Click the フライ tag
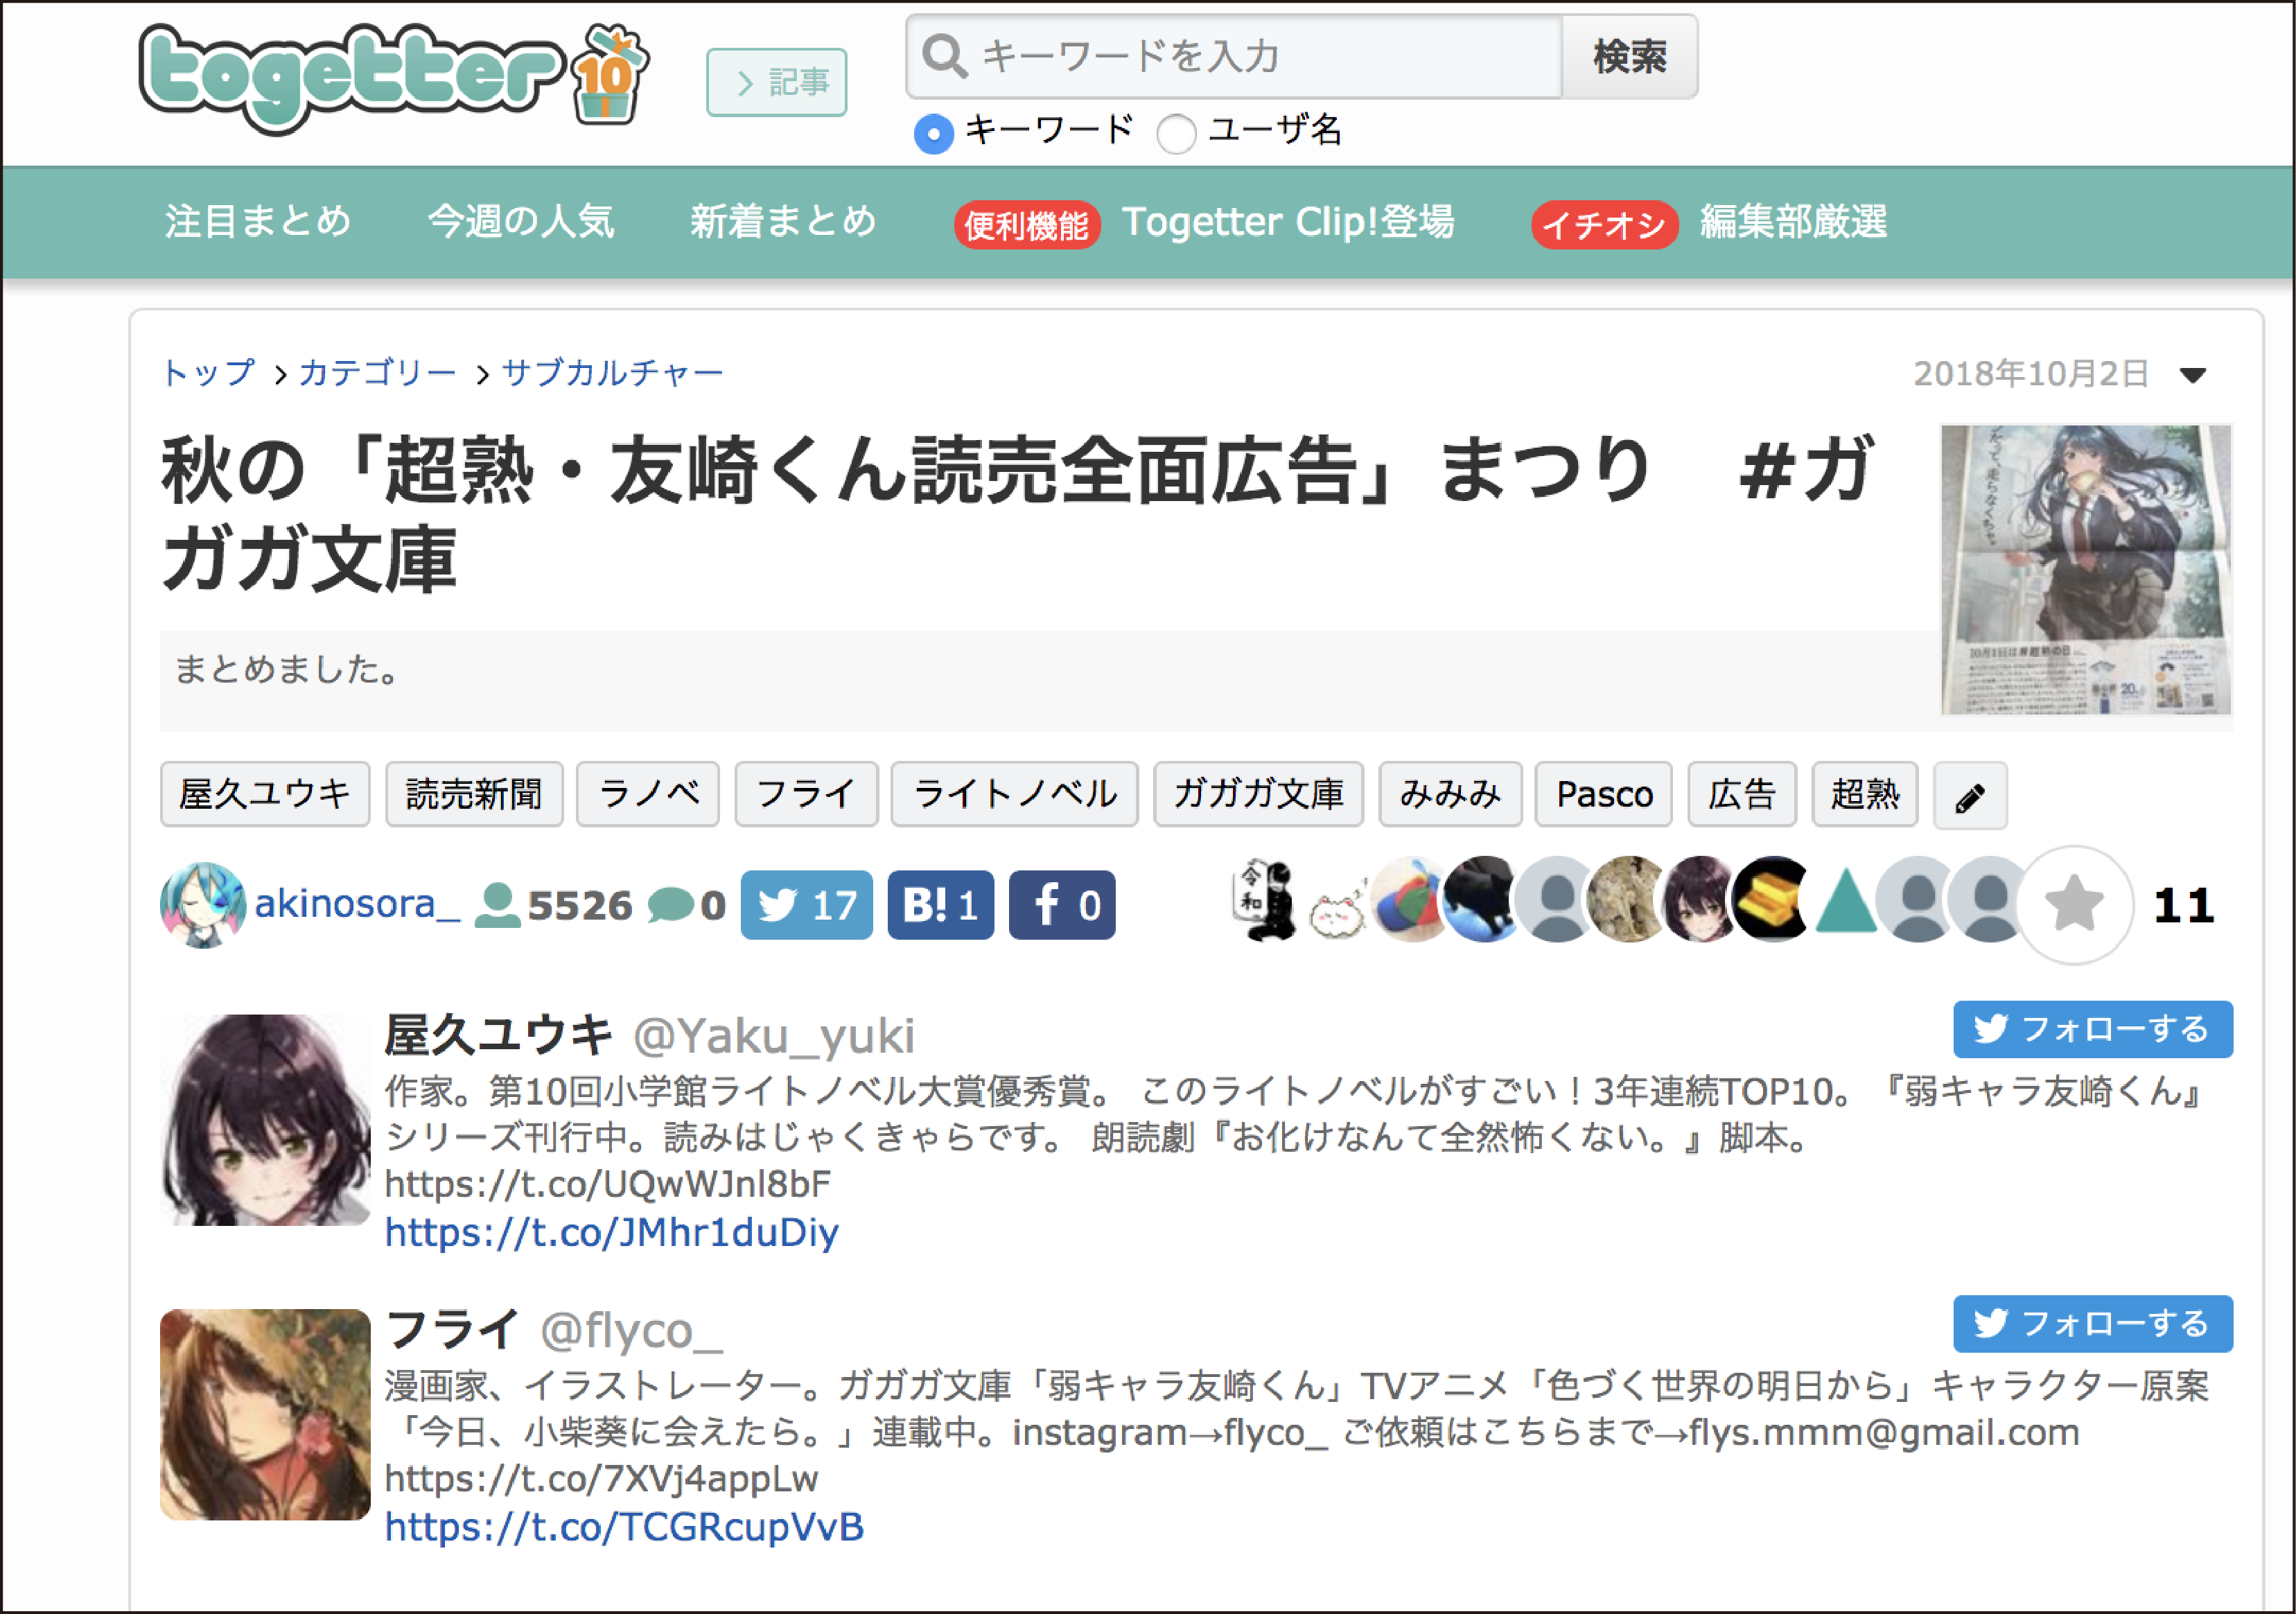 pyautogui.click(x=806, y=795)
